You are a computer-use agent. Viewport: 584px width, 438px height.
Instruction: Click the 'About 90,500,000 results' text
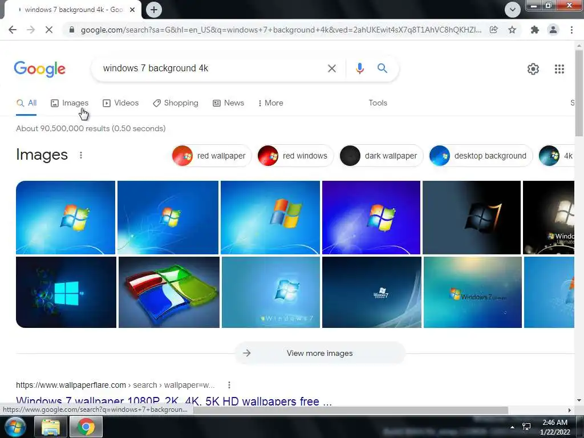click(x=91, y=128)
